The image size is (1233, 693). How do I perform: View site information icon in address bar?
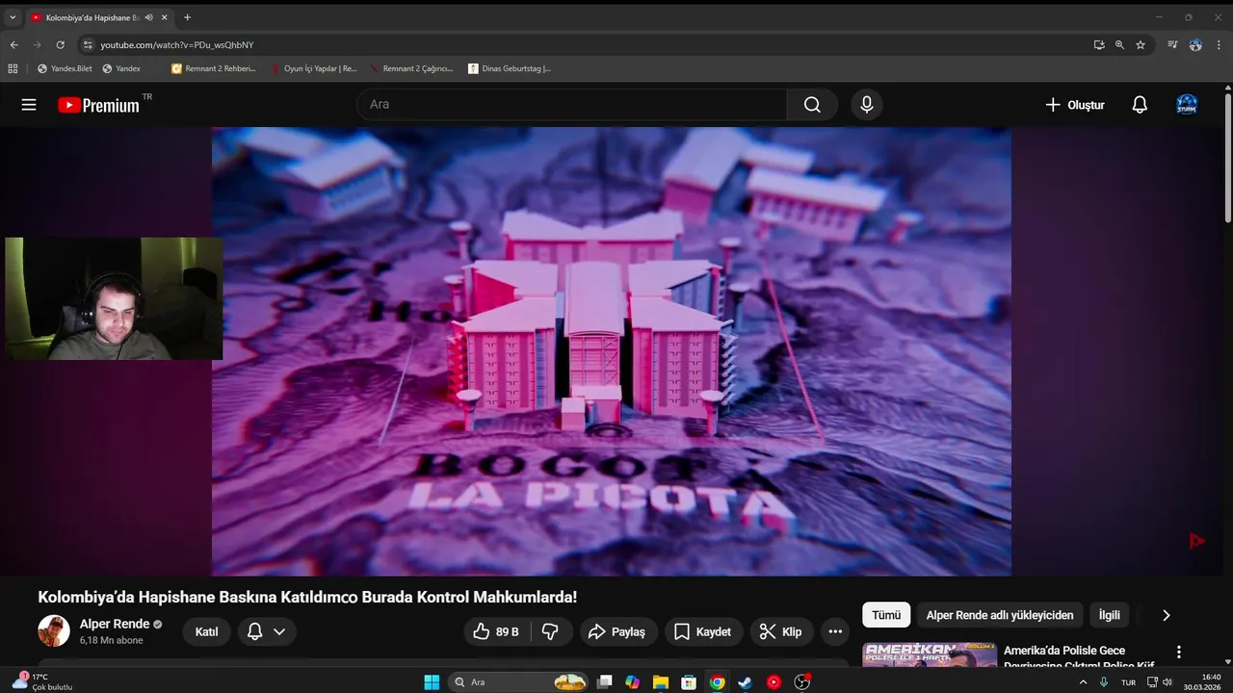[88, 44]
